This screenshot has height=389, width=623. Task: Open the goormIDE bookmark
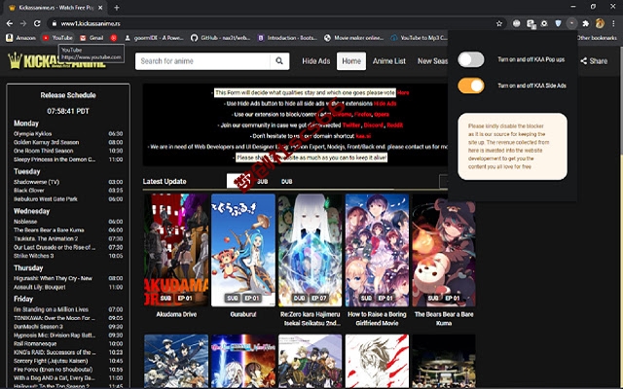pyautogui.click(x=154, y=38)
